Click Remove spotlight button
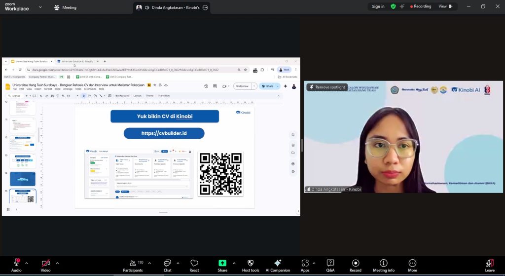This screenshot has height=276, width=505. (x=327, y=87)
